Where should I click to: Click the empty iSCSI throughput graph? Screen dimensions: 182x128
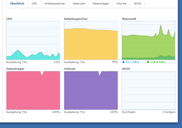(149, 90)
